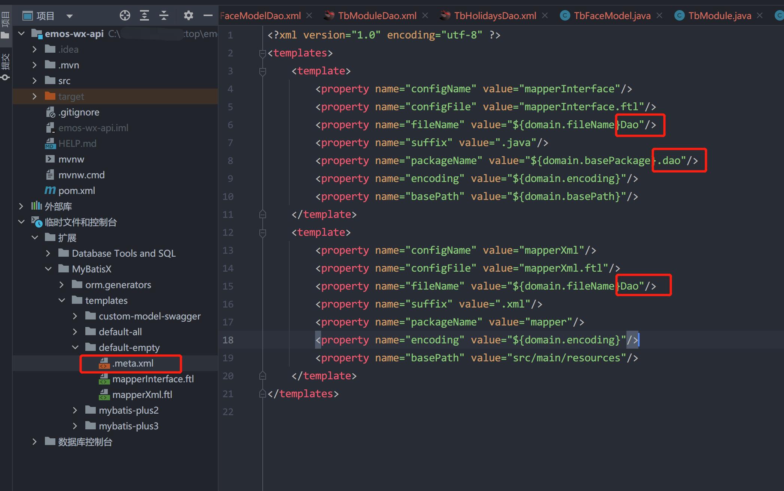Click the Expand All icon in project toolbar
784x491 pixels.
(x=144, y=16)
